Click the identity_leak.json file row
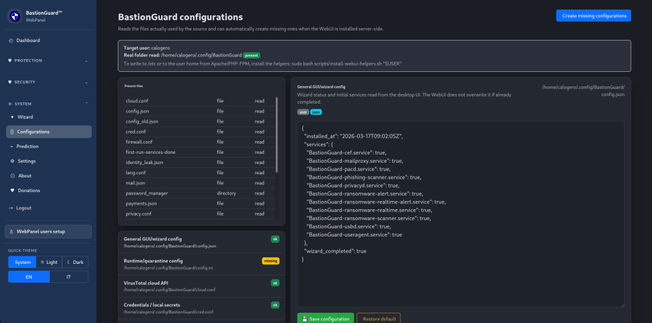Viewport: 652px width, 323px height. (x=199, y=162)
